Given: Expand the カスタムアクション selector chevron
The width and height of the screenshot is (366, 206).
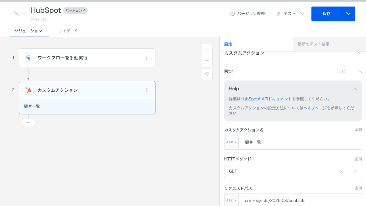Looking at the screenshot, I should click(x=359, y=53).
